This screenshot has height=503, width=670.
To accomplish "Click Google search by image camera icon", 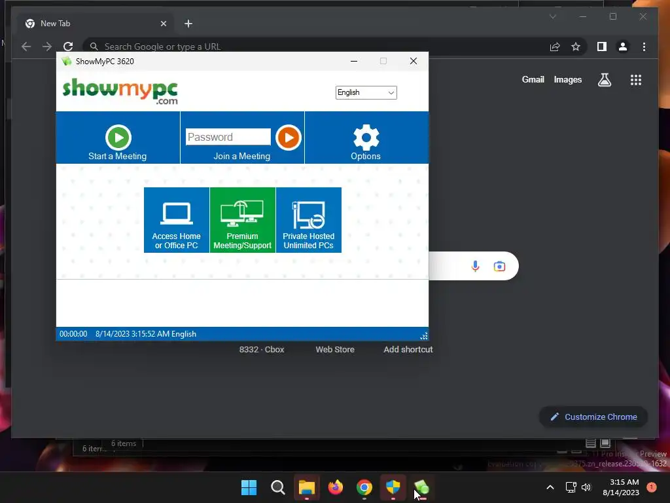I will pyautogui.click(x=499, y=267).
